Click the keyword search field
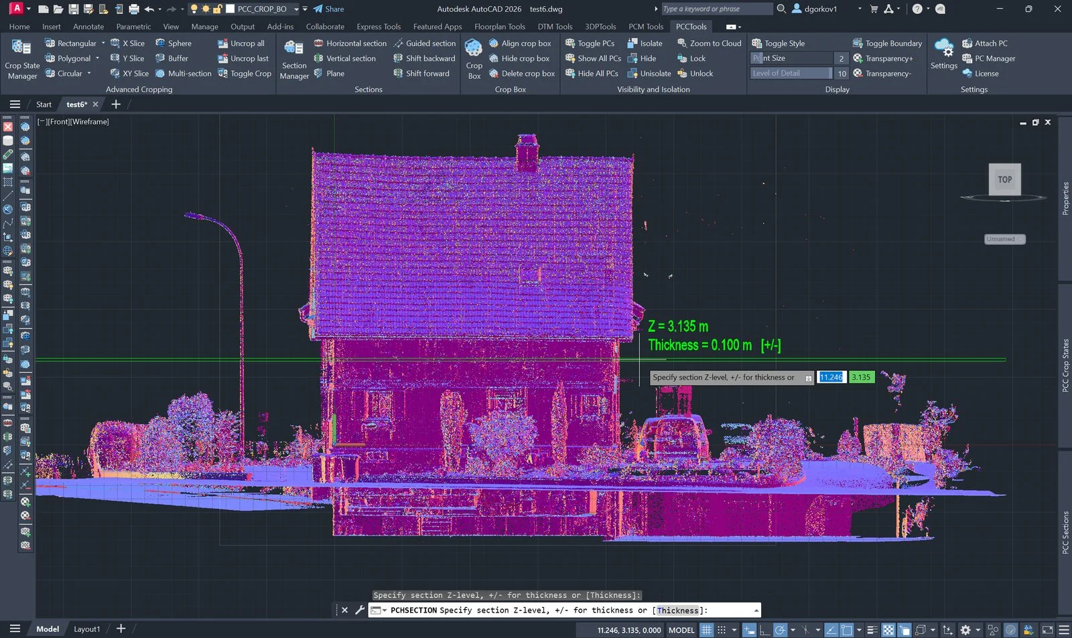1072x638 pixels. click(716, 9)
